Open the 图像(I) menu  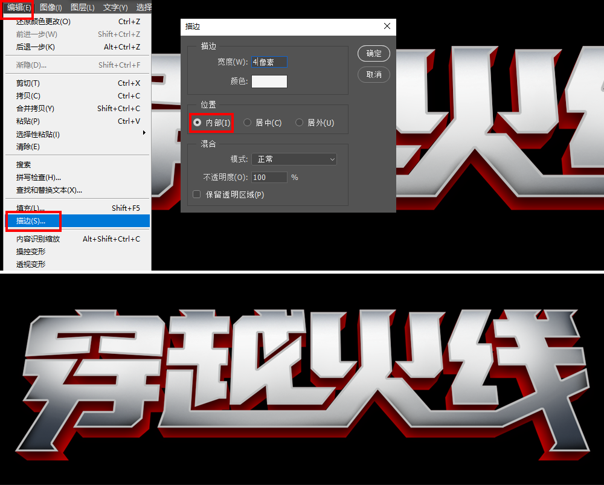click(51, 7)
